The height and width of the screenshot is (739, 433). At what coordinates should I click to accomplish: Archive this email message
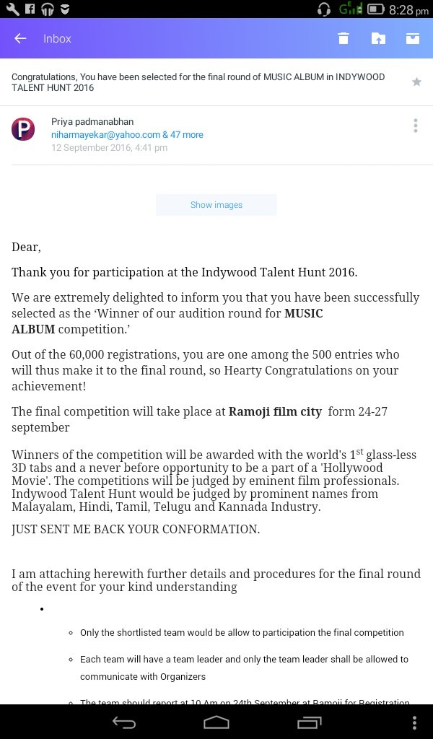(x=412, y=38)
